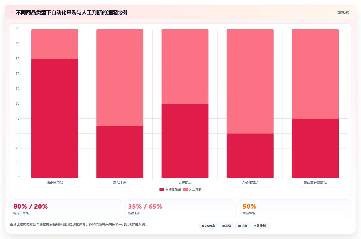Click the y-axis tick labeled 50
Viewport: 361px width, 239px height.
[17, 104]
